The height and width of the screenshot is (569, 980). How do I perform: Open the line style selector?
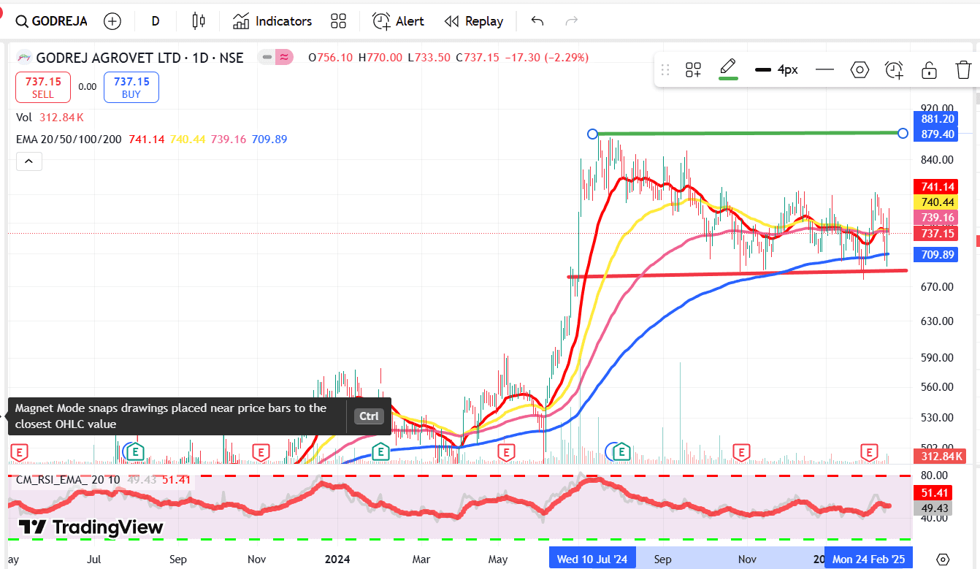824,70
